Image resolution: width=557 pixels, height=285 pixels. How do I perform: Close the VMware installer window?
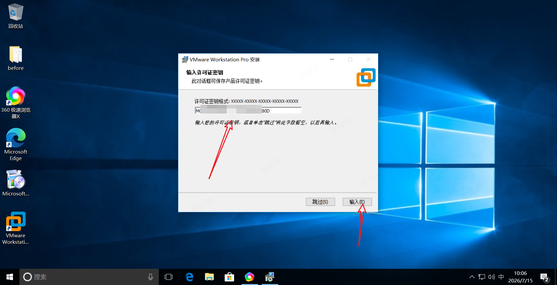(369, 59)
